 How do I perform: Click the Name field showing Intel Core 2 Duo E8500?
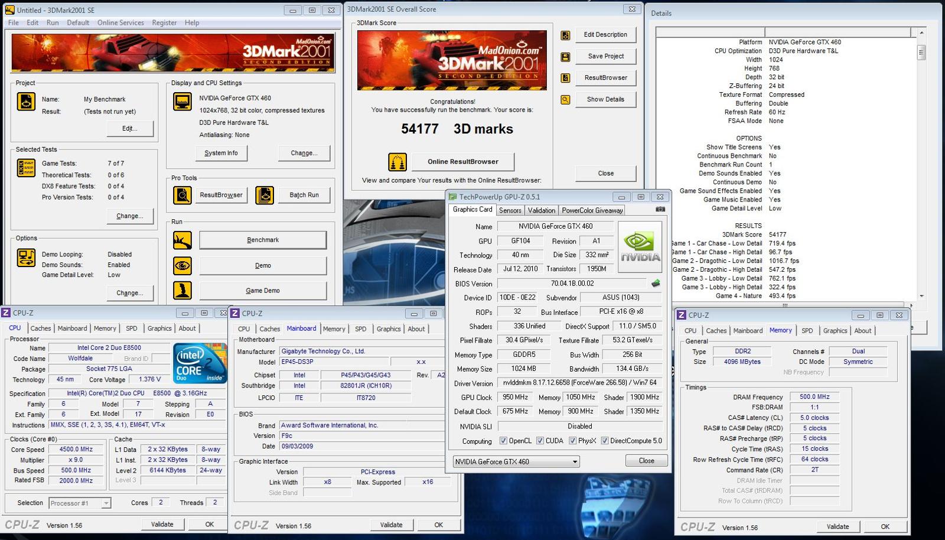tap(109, 348)
